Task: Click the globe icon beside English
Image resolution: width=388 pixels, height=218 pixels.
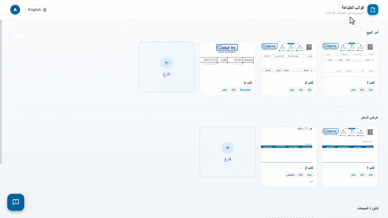Action: pos(45,10)
